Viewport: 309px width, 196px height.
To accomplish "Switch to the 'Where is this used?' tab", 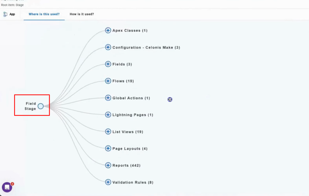I will click(x=44, y=14).
